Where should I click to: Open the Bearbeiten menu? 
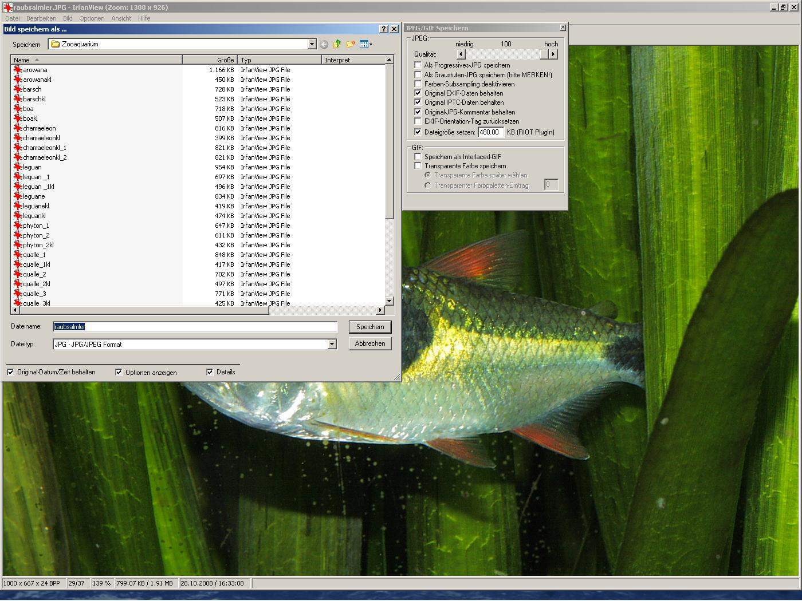coord(41,18)
